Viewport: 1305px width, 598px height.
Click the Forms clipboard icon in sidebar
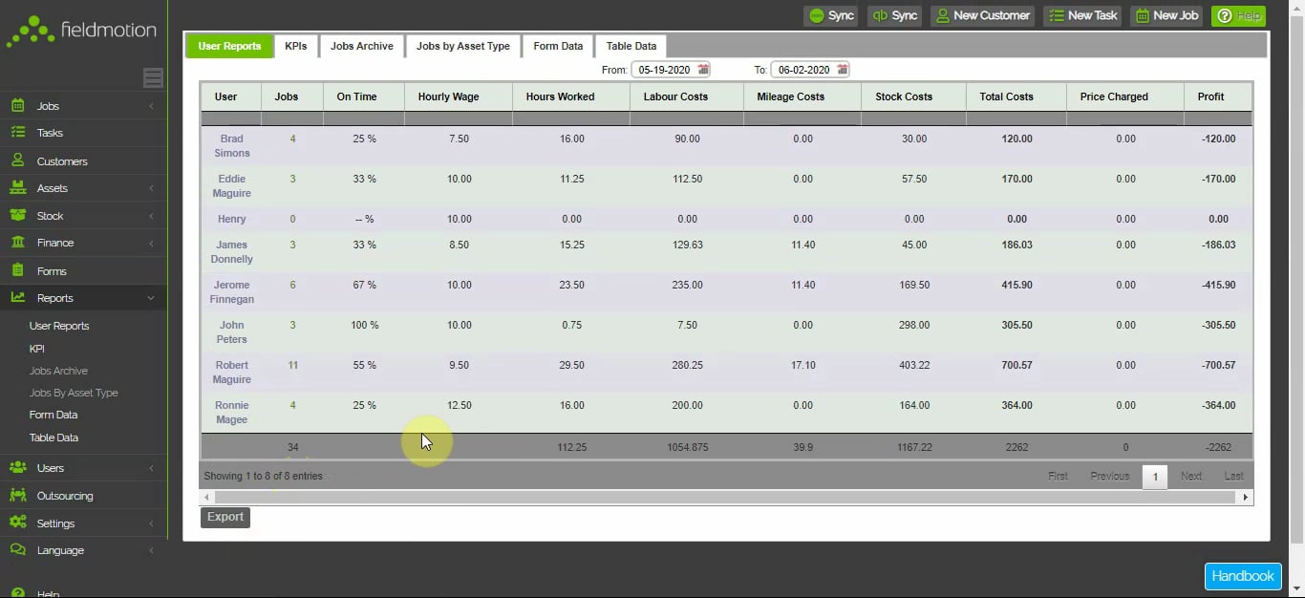click(x=18, y=270)
